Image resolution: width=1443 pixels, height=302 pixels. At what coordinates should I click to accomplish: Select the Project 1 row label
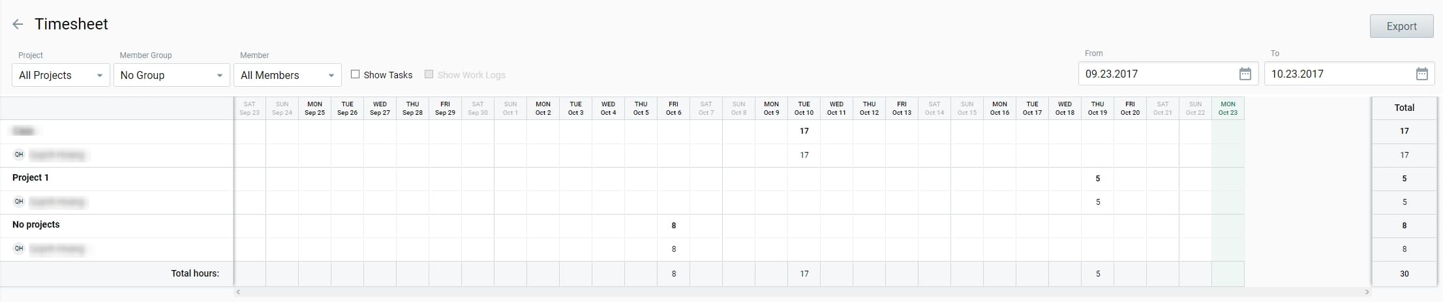31,177
